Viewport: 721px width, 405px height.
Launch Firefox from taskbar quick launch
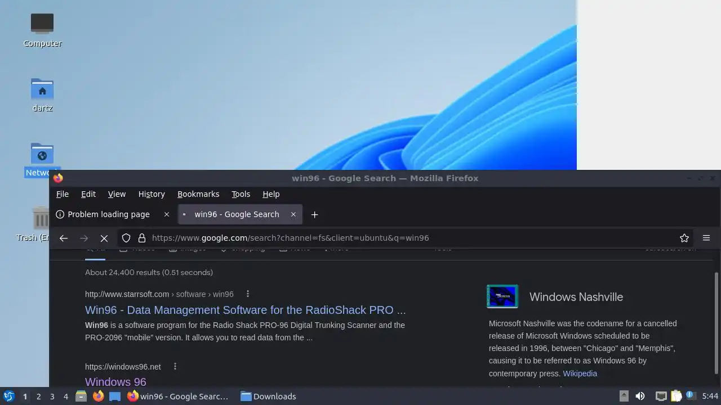coord(98,396)
